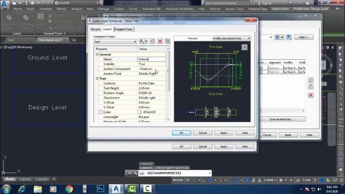This screenshot has width=345, height=194.
Task: Click the Name value field containing Station
Action: (x=151, y=59)
